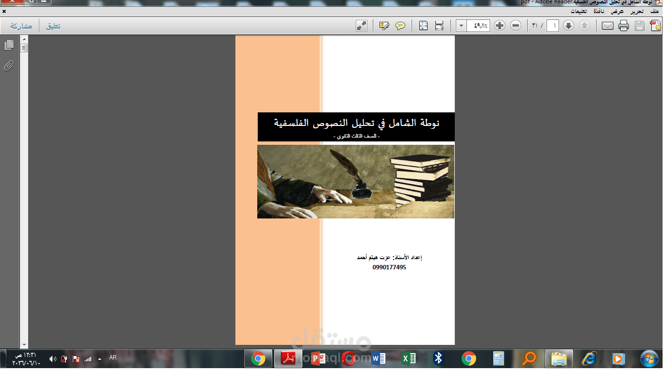663x372 pixels.
Task: Switch to read mode expand icon
Action: click(362, 26)
